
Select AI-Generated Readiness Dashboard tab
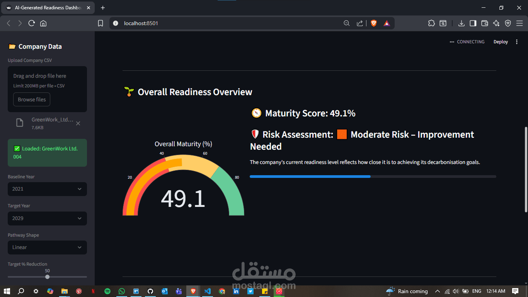click(48, 8)
